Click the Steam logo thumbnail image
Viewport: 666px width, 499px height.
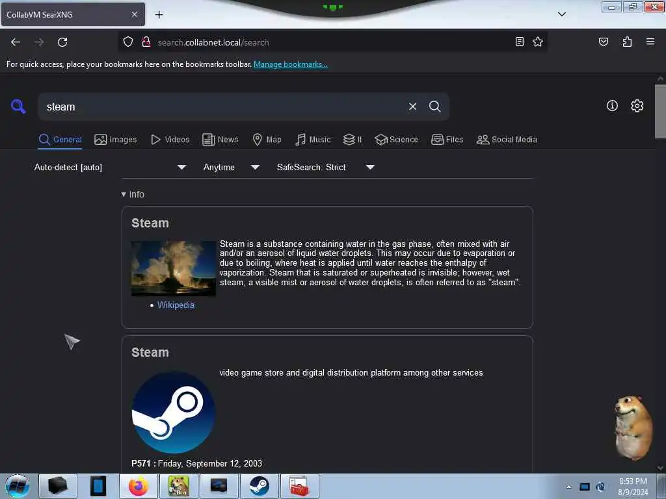click(x=173, y=412)
